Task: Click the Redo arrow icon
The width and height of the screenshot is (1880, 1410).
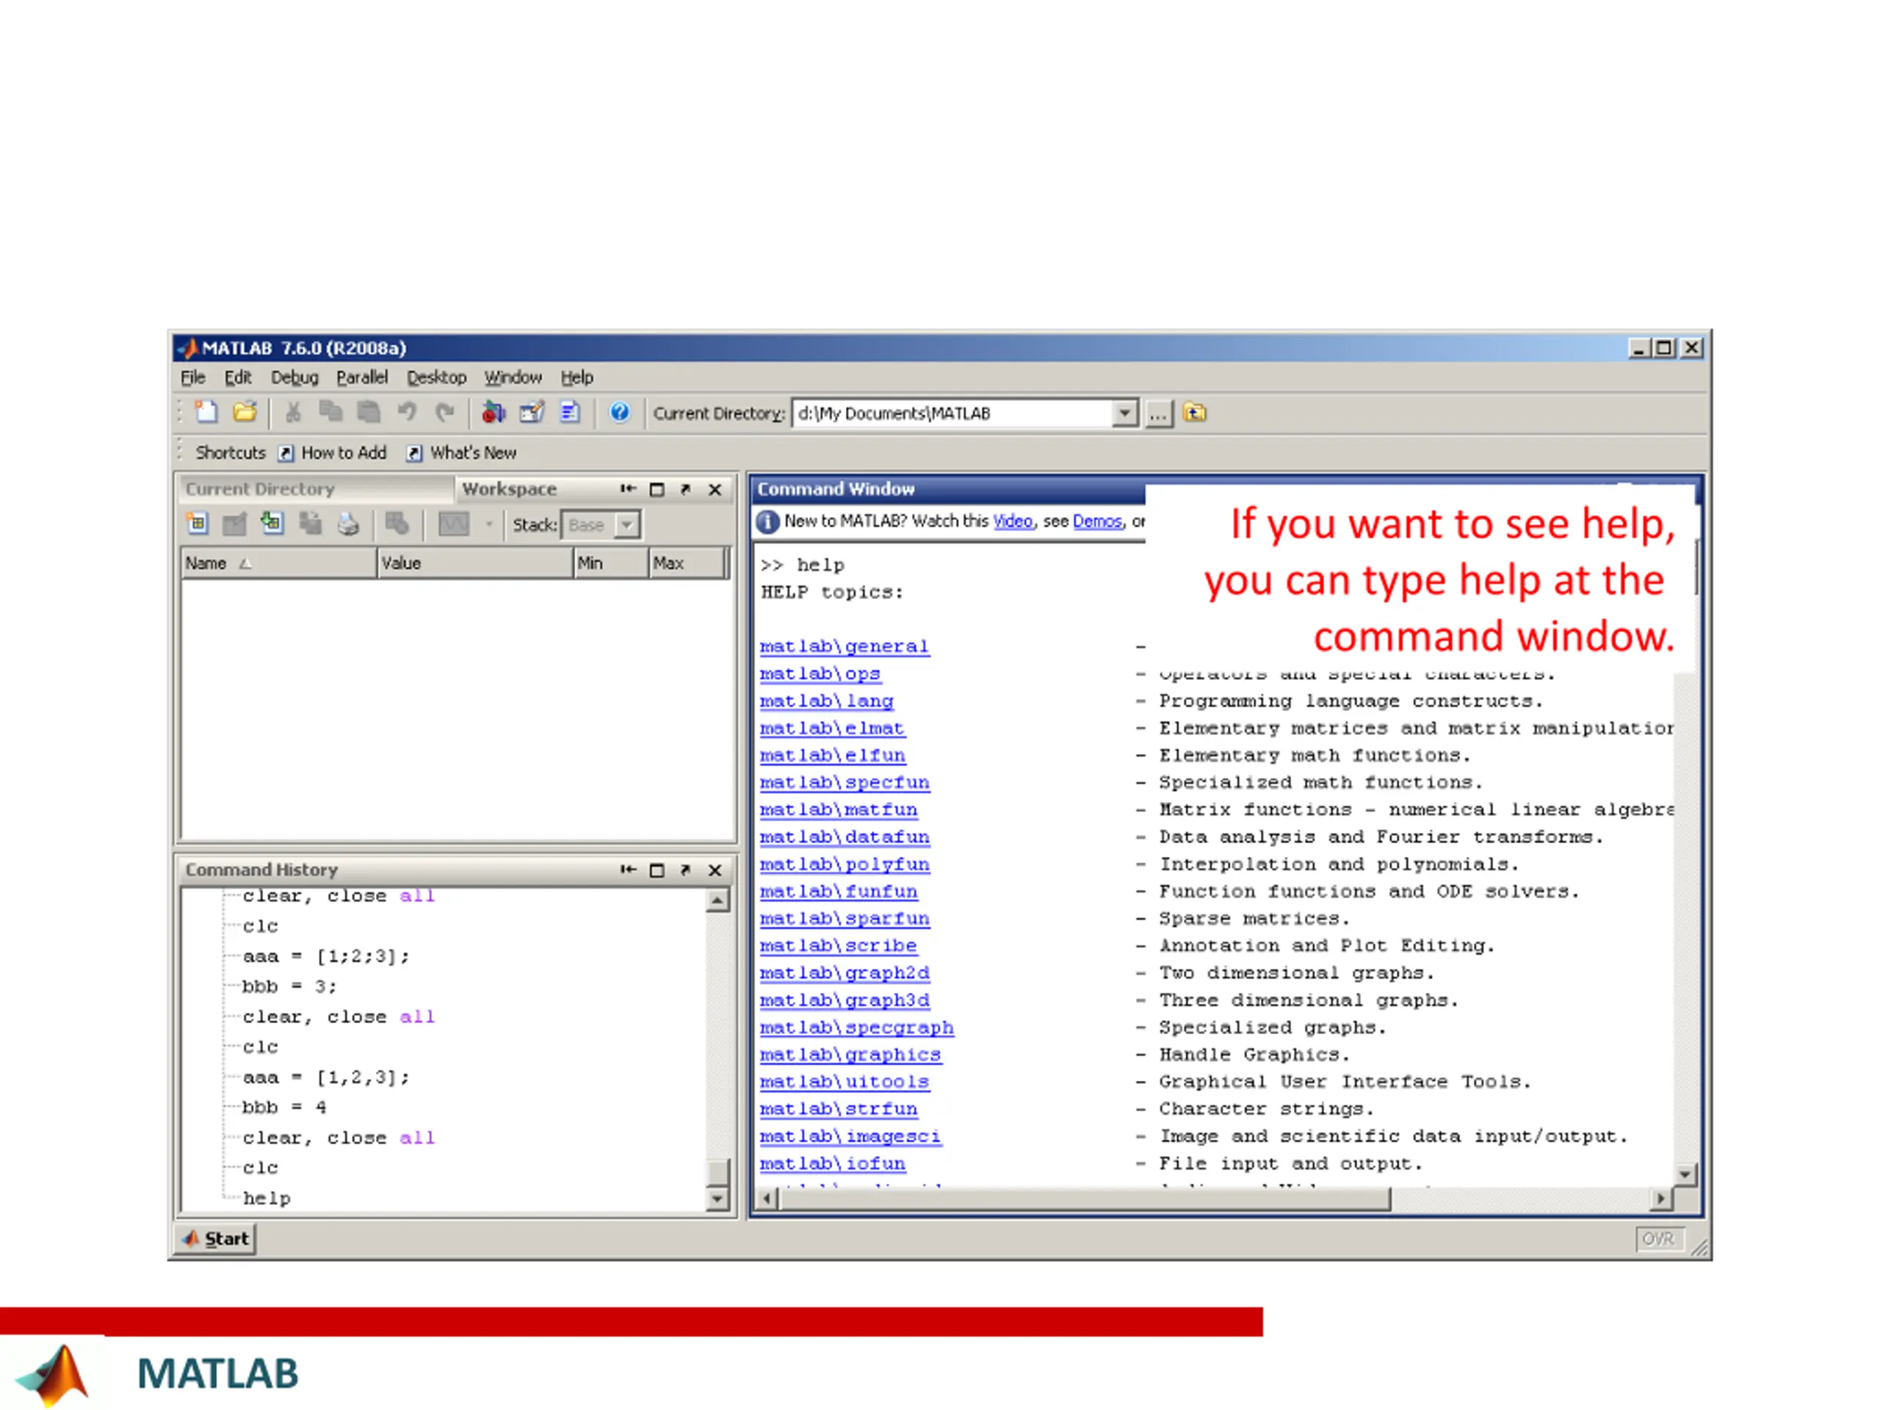Action: (x=444, y=412)
